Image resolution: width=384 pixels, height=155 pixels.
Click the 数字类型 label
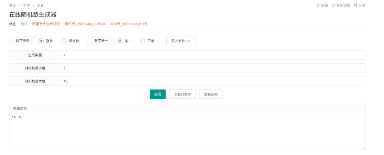pos(23,41)
